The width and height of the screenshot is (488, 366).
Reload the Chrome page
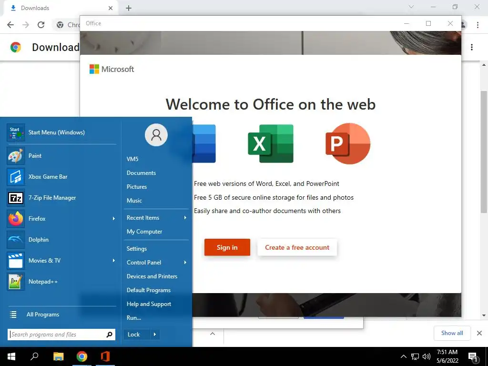click(41, 25)
